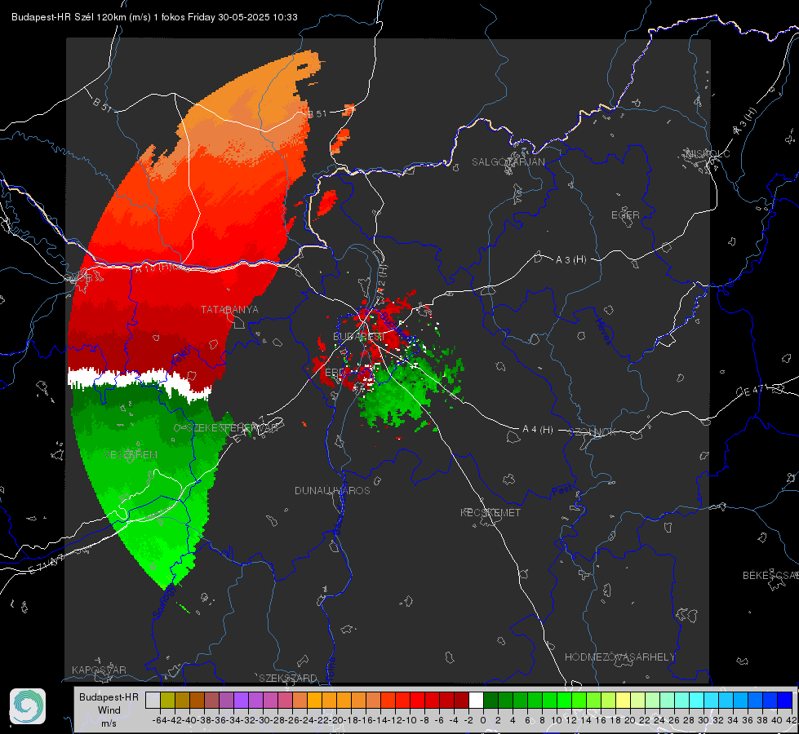Select the SZEKSZÁRD city label
Image resolution: width=799 pixels, height=734 pixels.
click(288, 678)
